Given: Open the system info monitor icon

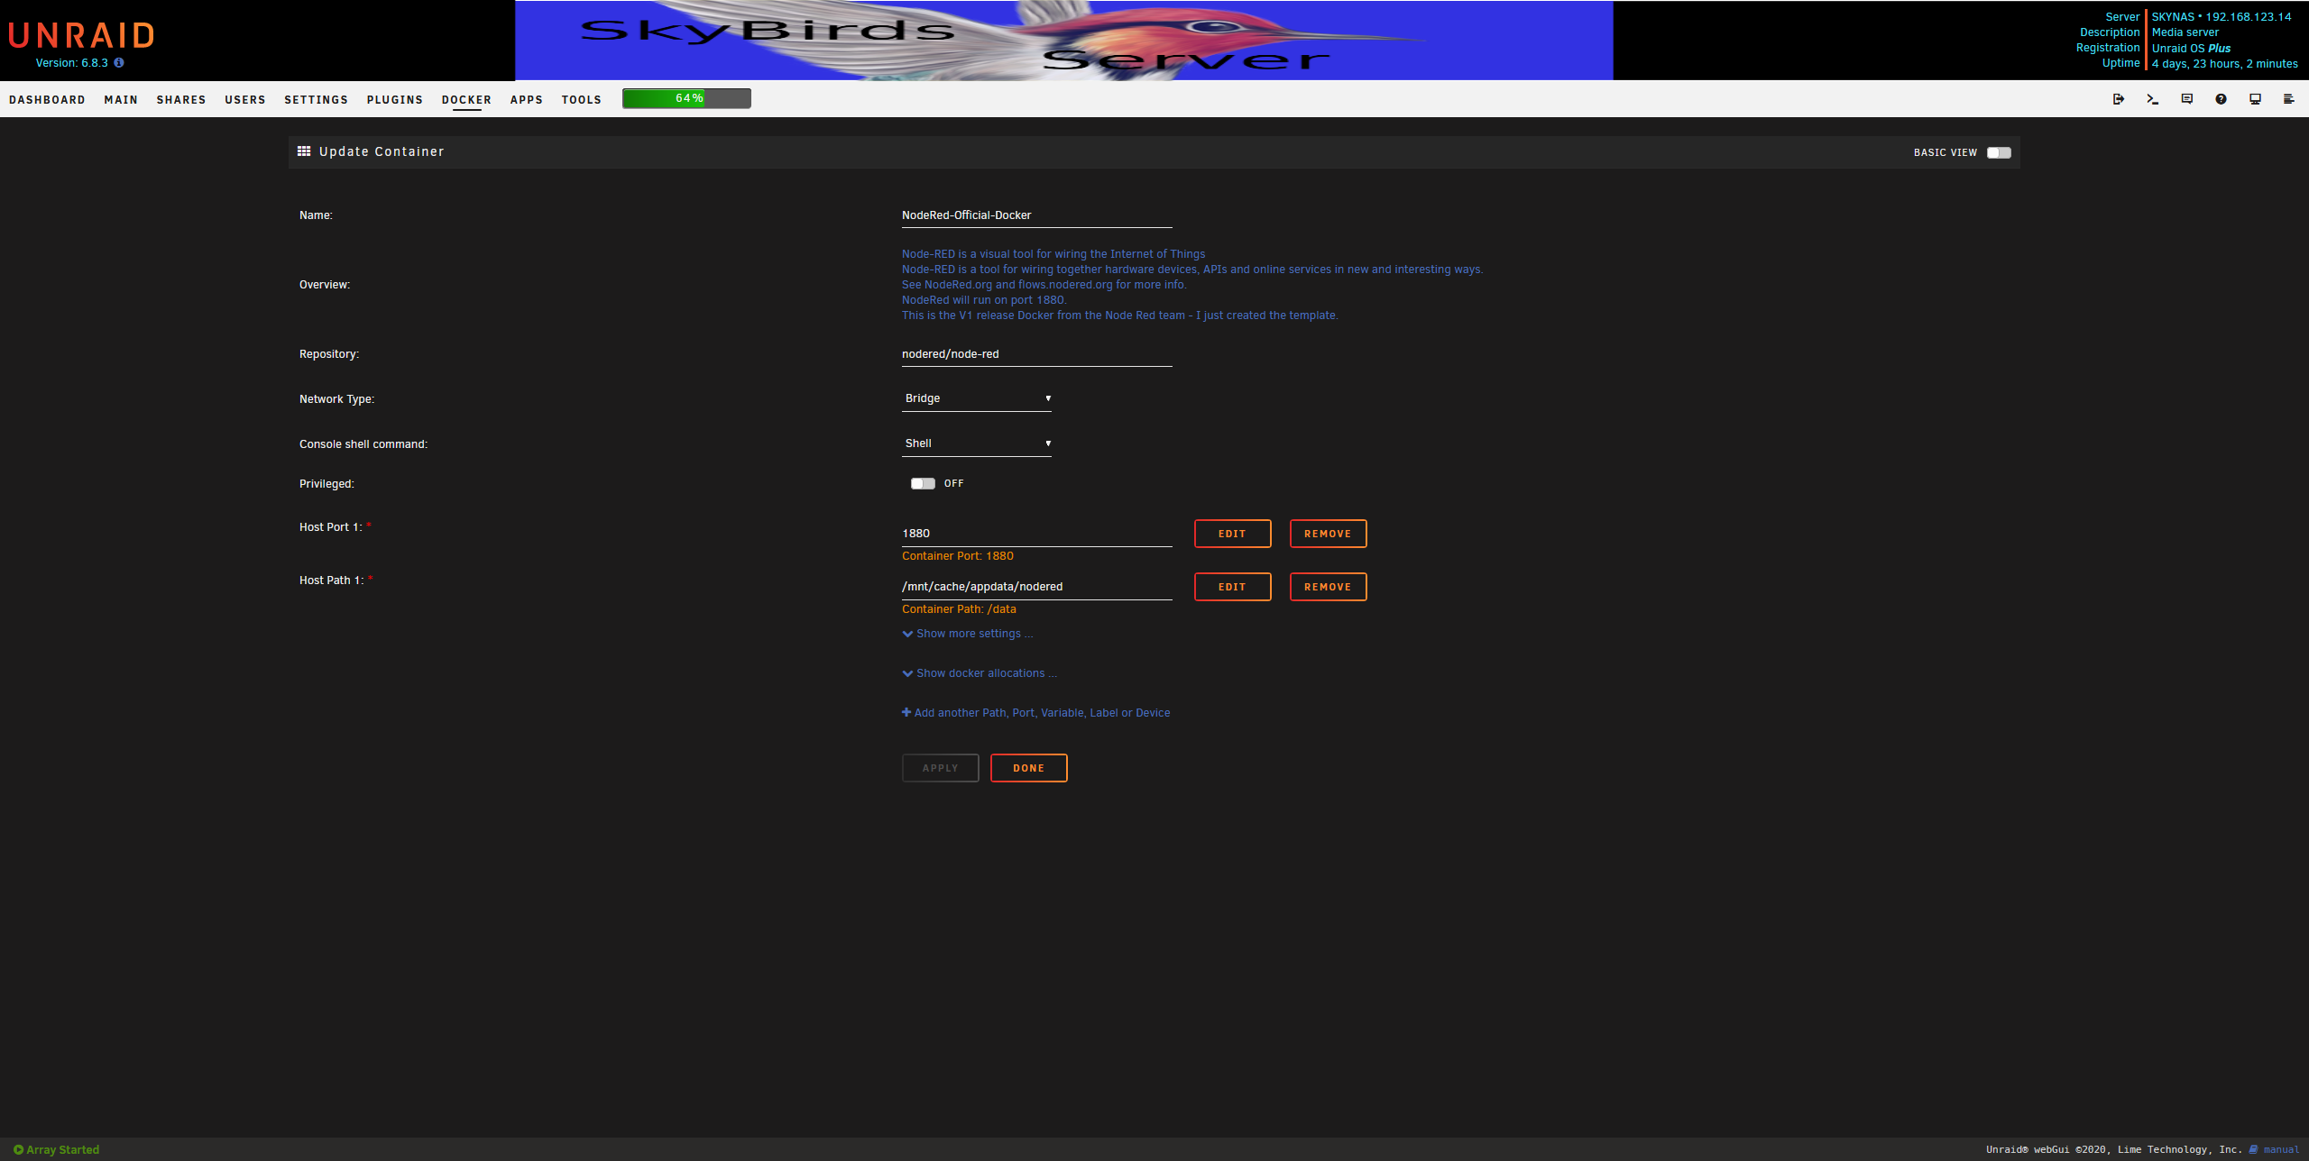Looking at the screenshot, I should coord(2255,99).
